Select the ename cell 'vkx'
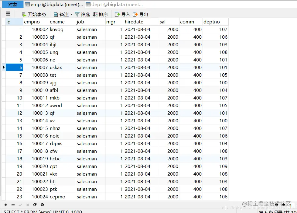The width and height of the screenshot is (297, 213). (62, 174)
